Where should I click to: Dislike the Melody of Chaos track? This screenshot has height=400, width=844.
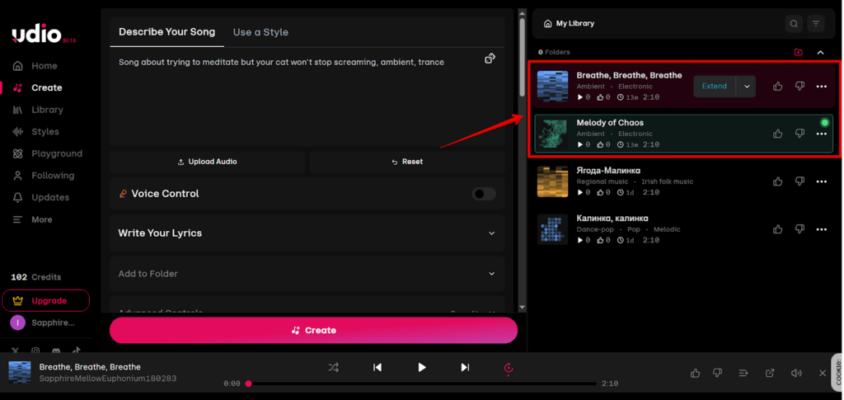click(799, 134)
